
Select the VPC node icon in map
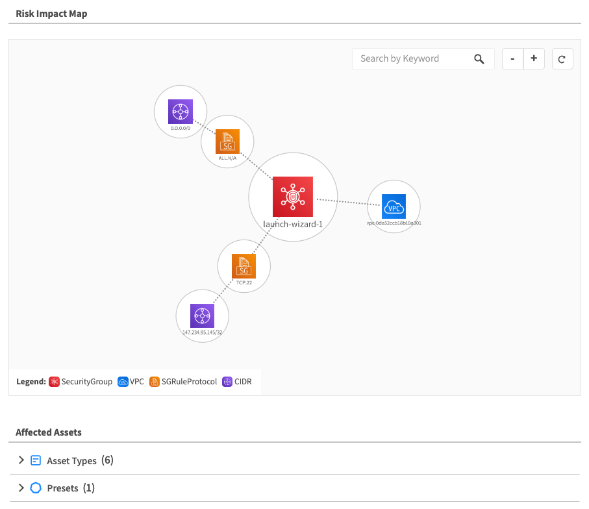click(x=394, y=206)
